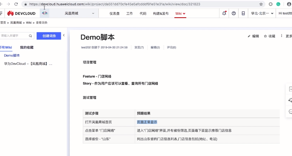Screen dimensions: 292x156
Task: Open the 凤凰商城 project dropdown
Action: click(74, 13)
